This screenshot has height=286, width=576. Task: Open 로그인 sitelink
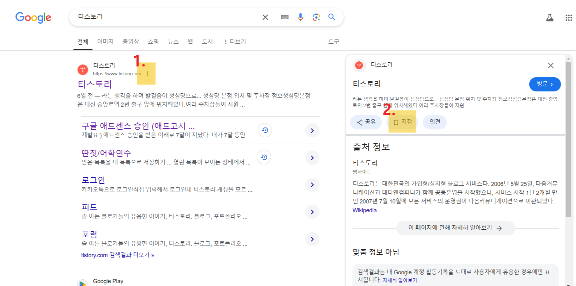pyautogui.click(x=93, y=180)
